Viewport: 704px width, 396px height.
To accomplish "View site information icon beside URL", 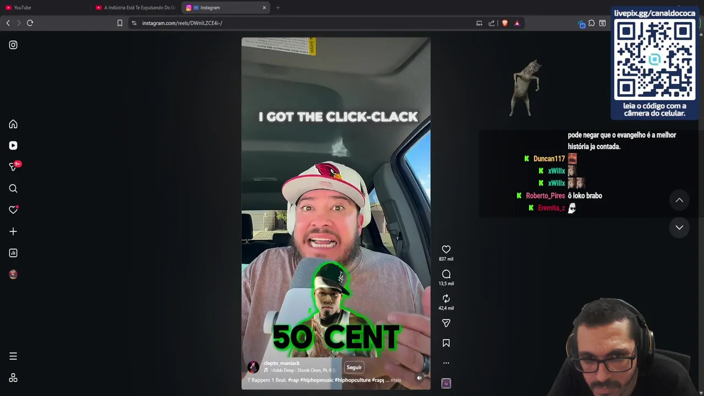I will [134, 23].
